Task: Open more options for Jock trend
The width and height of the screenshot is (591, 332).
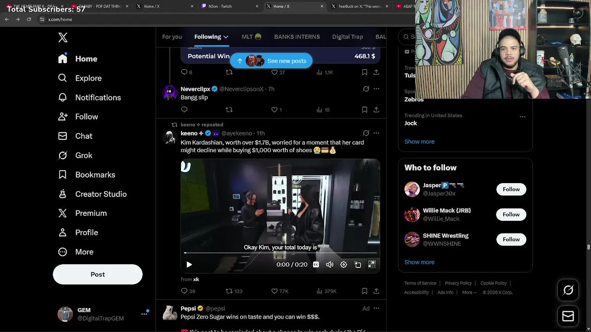Action: click(522, 117)
